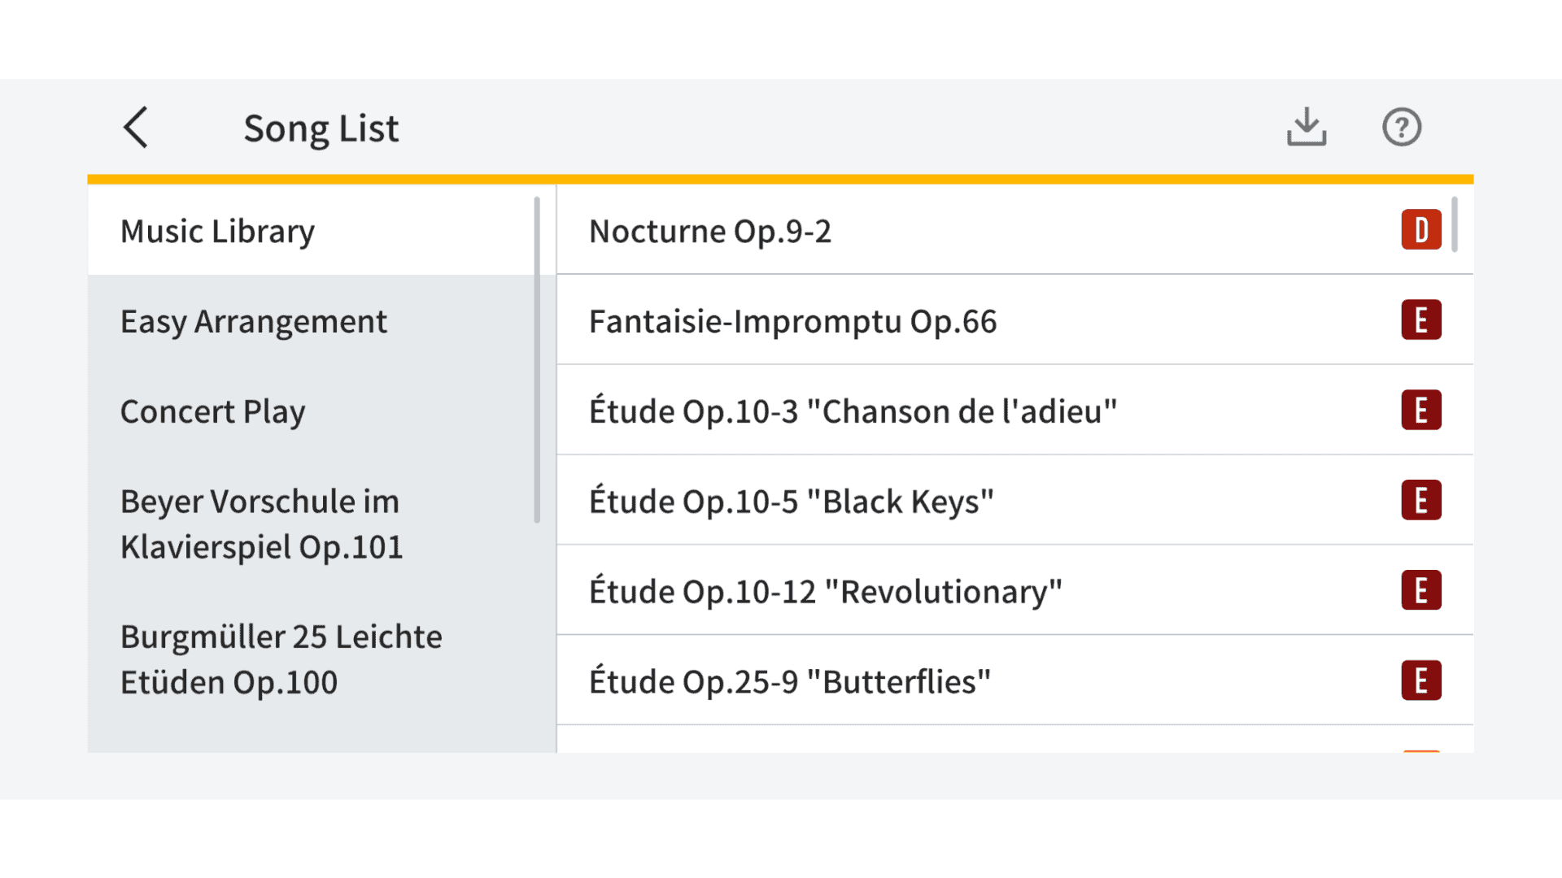Select Burgmüller 25 Leichte Etüden Op.100
1562x878 pixels.
281,659
